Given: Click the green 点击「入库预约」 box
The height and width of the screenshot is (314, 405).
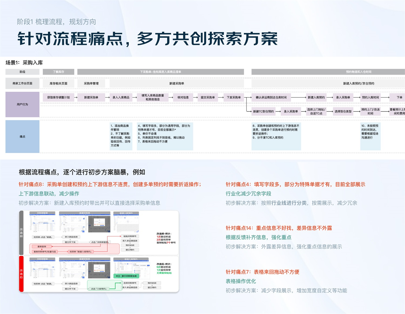Looking at the screenshot, I should point(99,289).
